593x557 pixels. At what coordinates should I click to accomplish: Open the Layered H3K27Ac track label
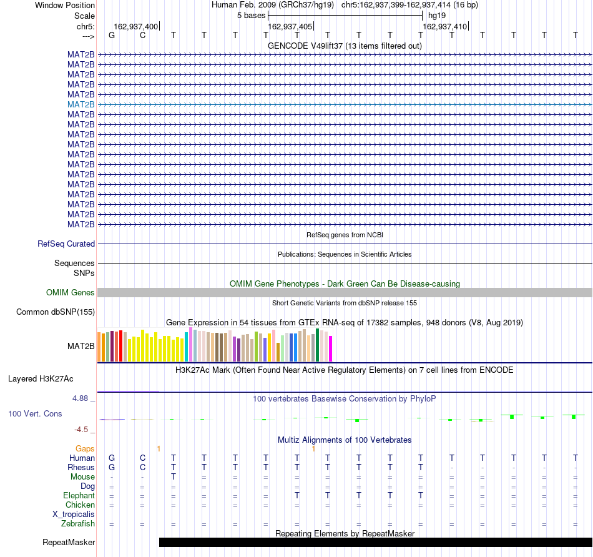[41, 379]
